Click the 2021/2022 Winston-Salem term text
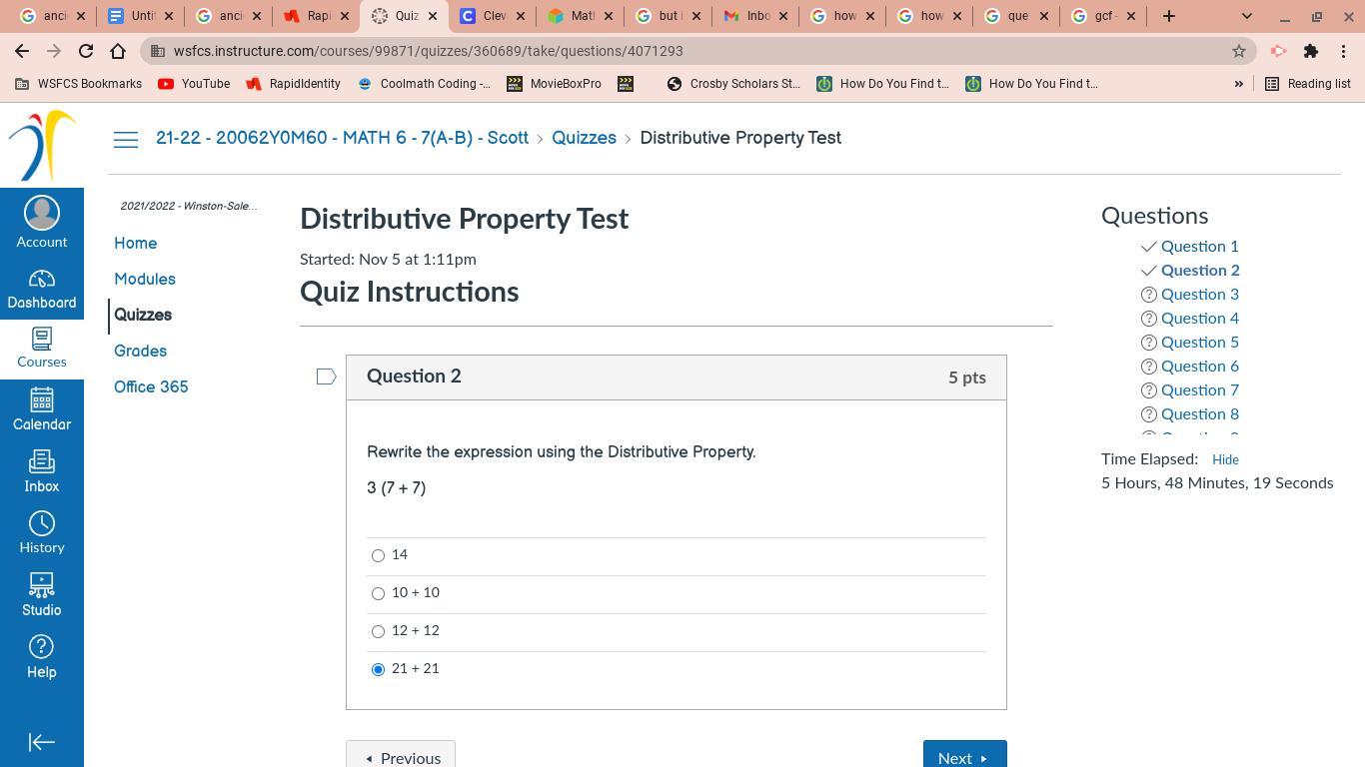This screenshot has width=1365, height=767. (x=188, y=206)
